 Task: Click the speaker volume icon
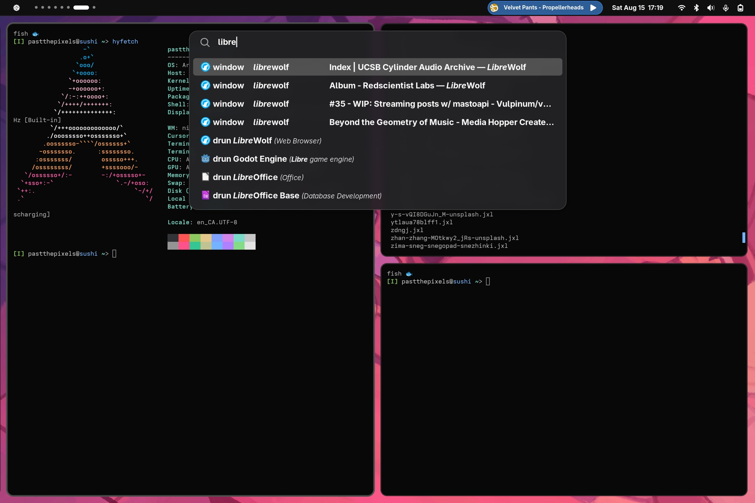711,8
